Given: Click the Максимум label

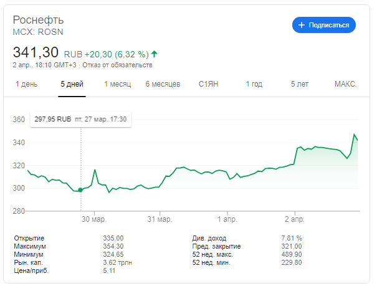Looking at the screenshot, I should (x=30, y=246).
